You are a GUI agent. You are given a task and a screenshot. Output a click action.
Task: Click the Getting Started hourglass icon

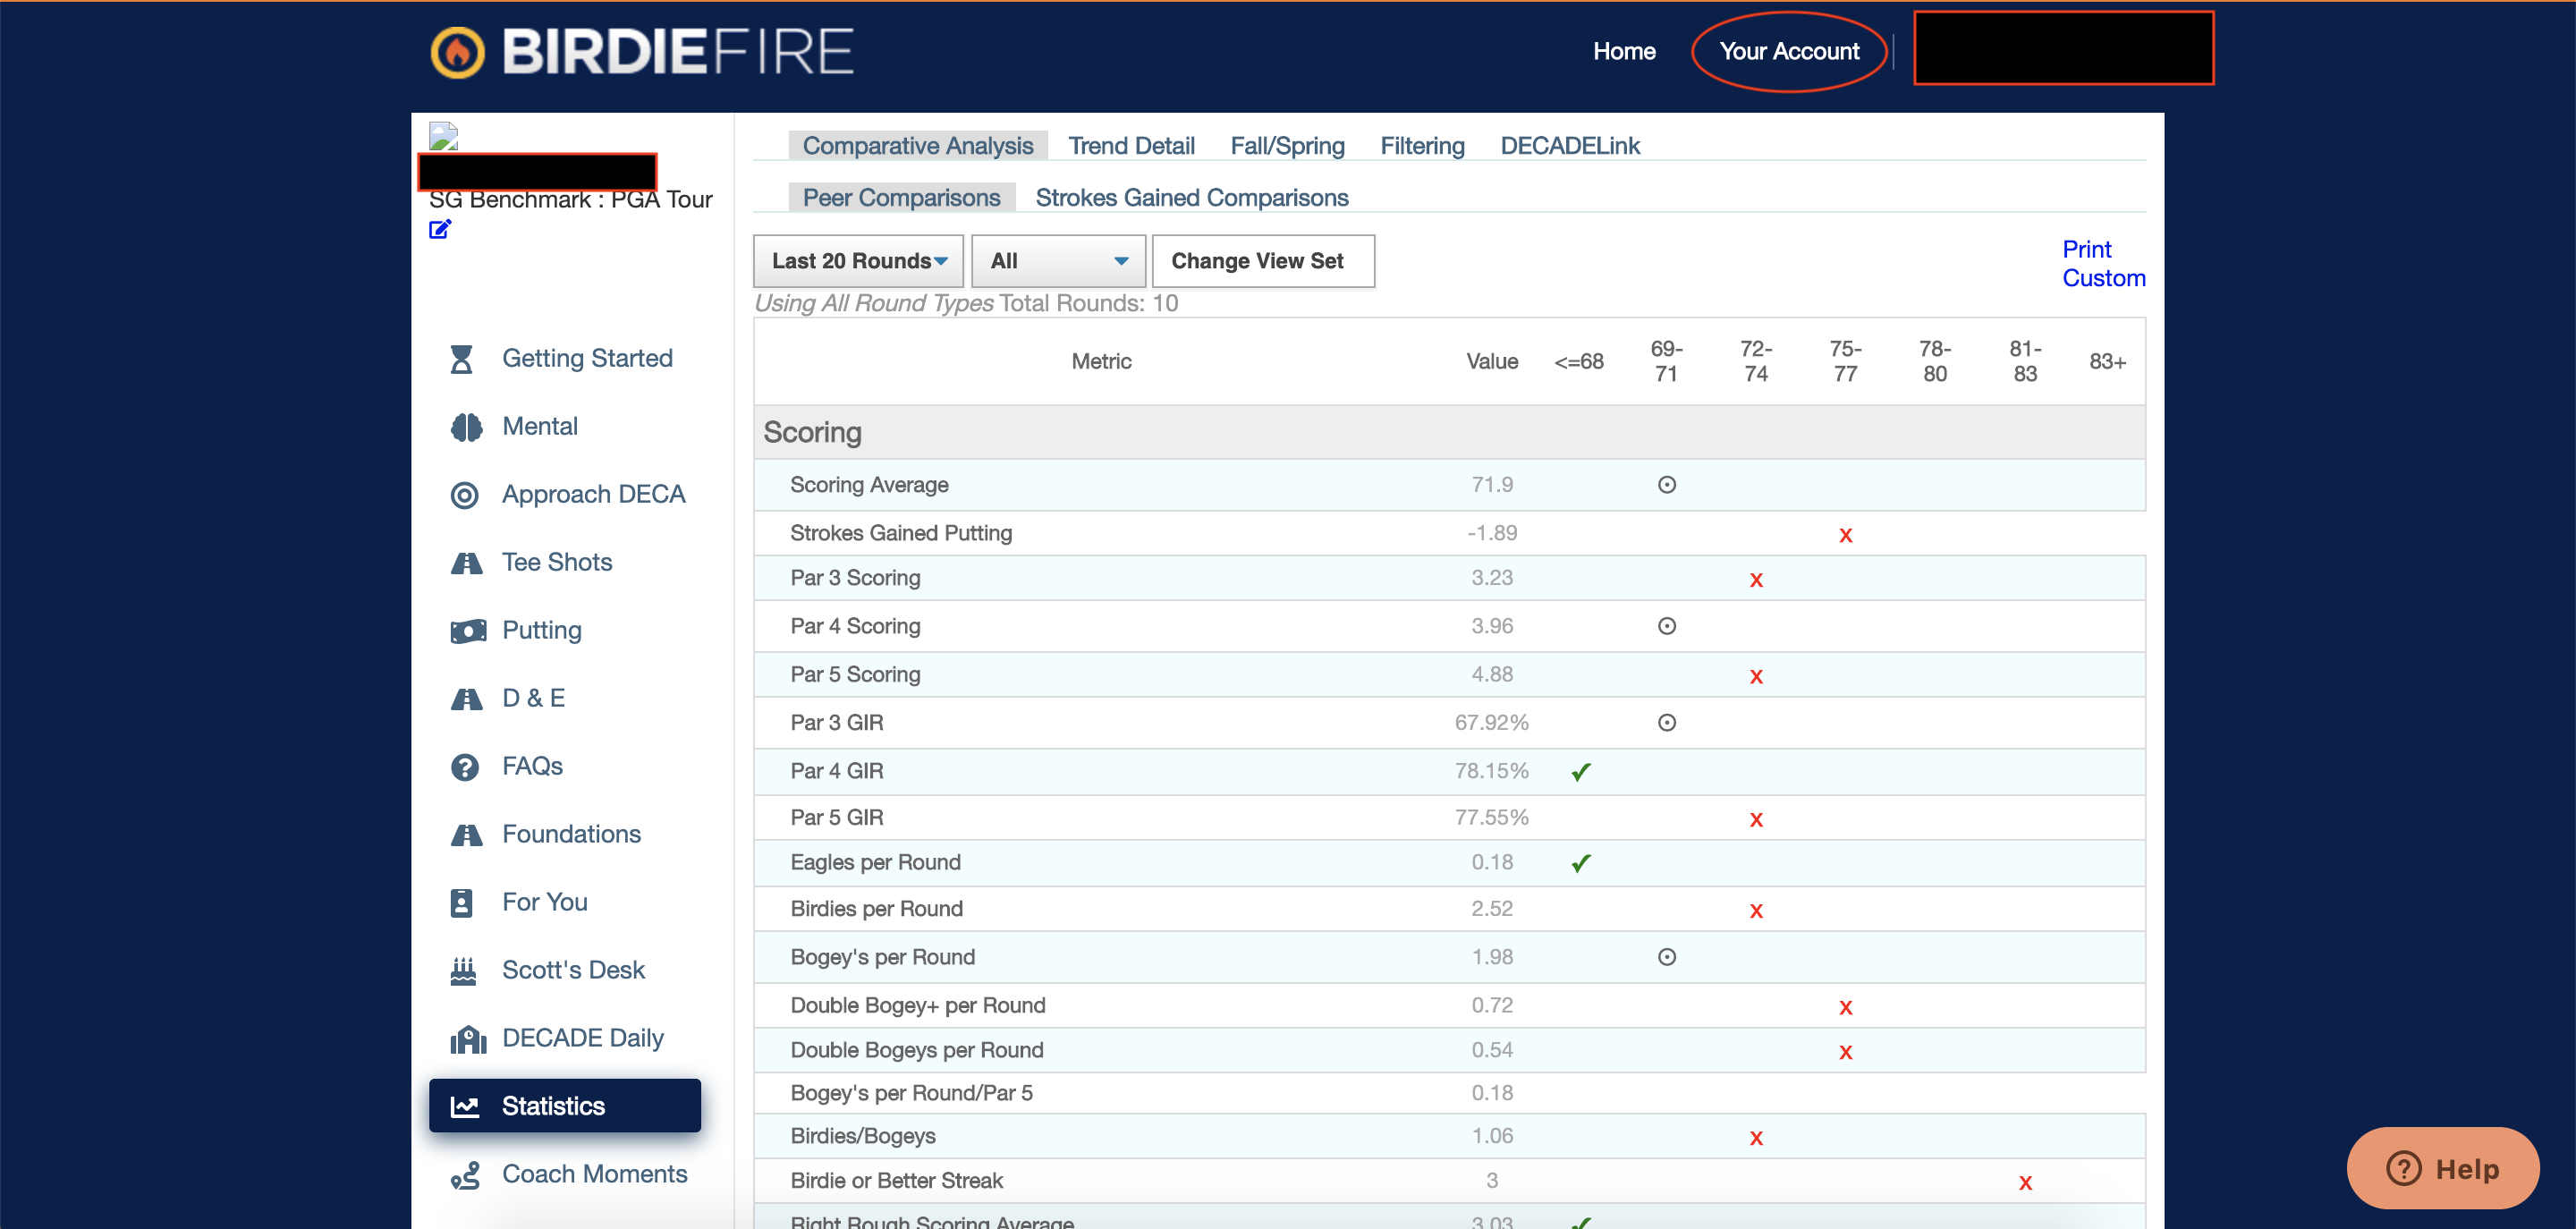point(461,359)
